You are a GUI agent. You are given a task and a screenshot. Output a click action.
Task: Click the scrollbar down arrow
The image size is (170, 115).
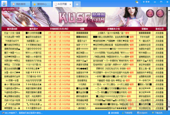(x=169, y=107)
